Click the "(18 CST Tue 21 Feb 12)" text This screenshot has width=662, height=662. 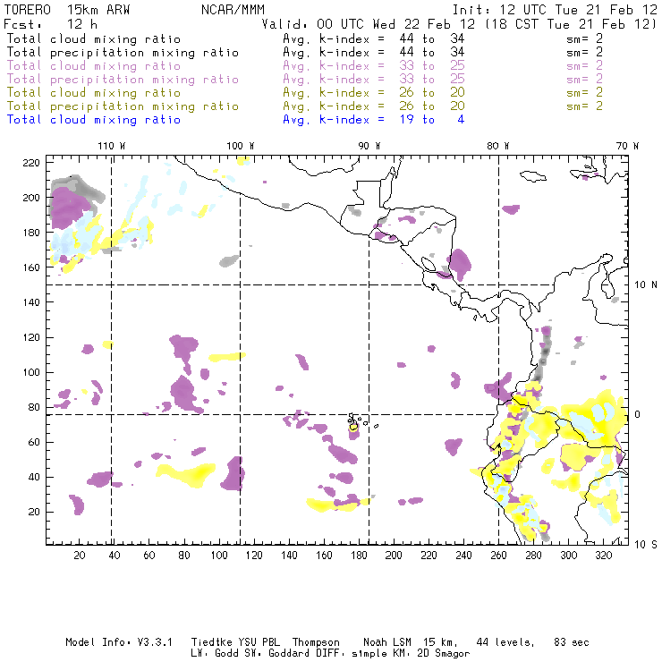point(570,23)
